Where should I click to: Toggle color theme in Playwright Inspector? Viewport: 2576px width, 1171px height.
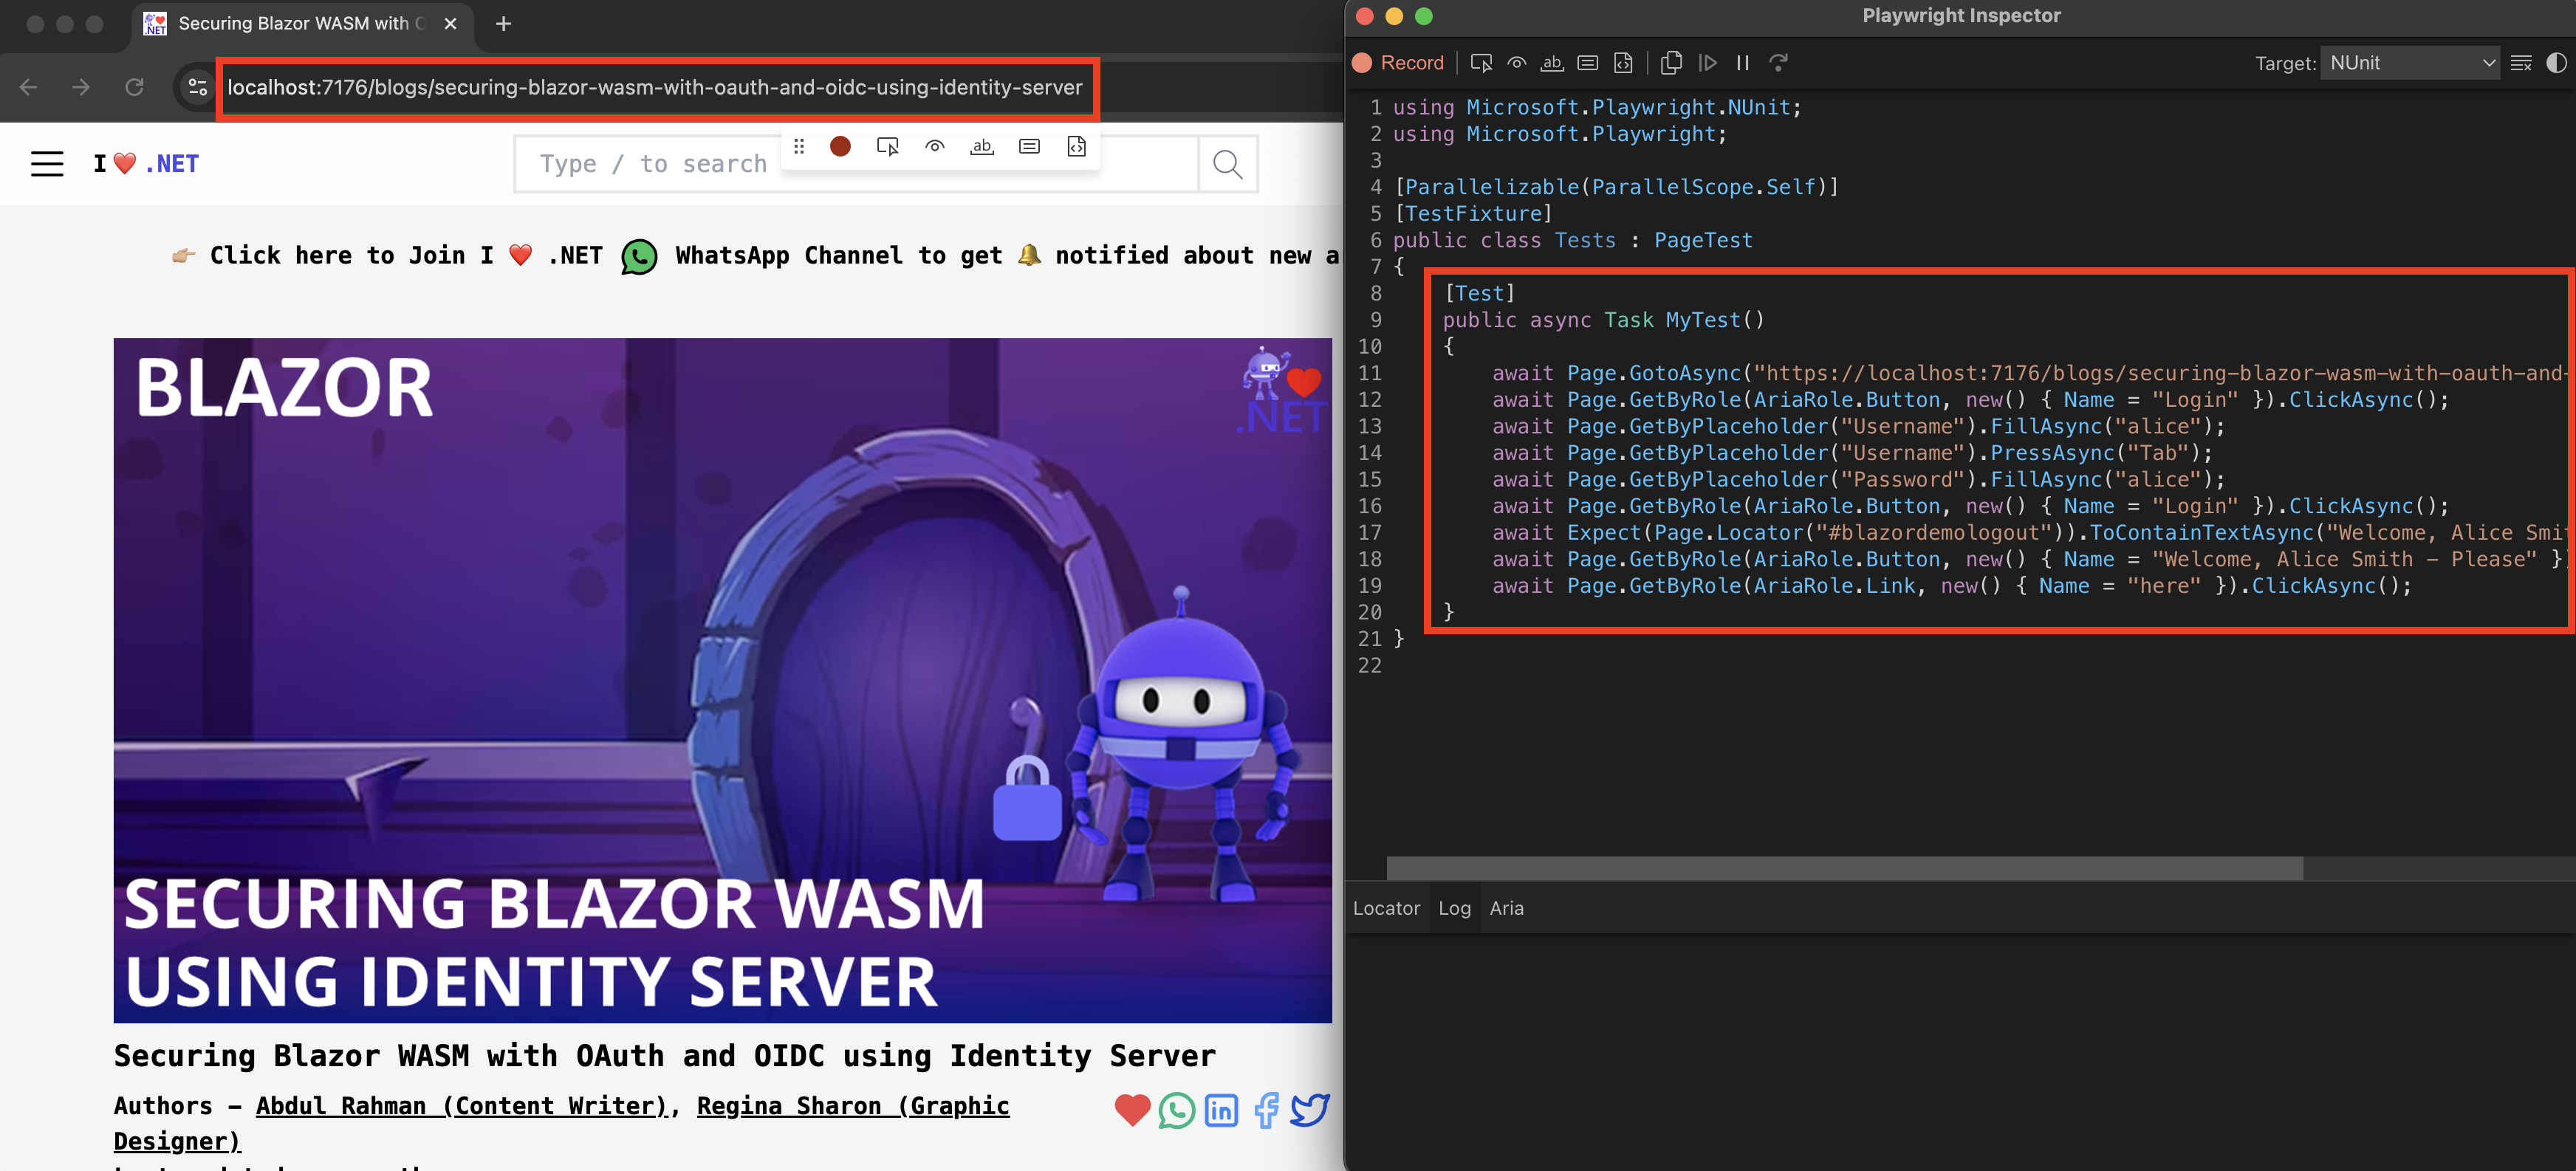[2556, 63]
